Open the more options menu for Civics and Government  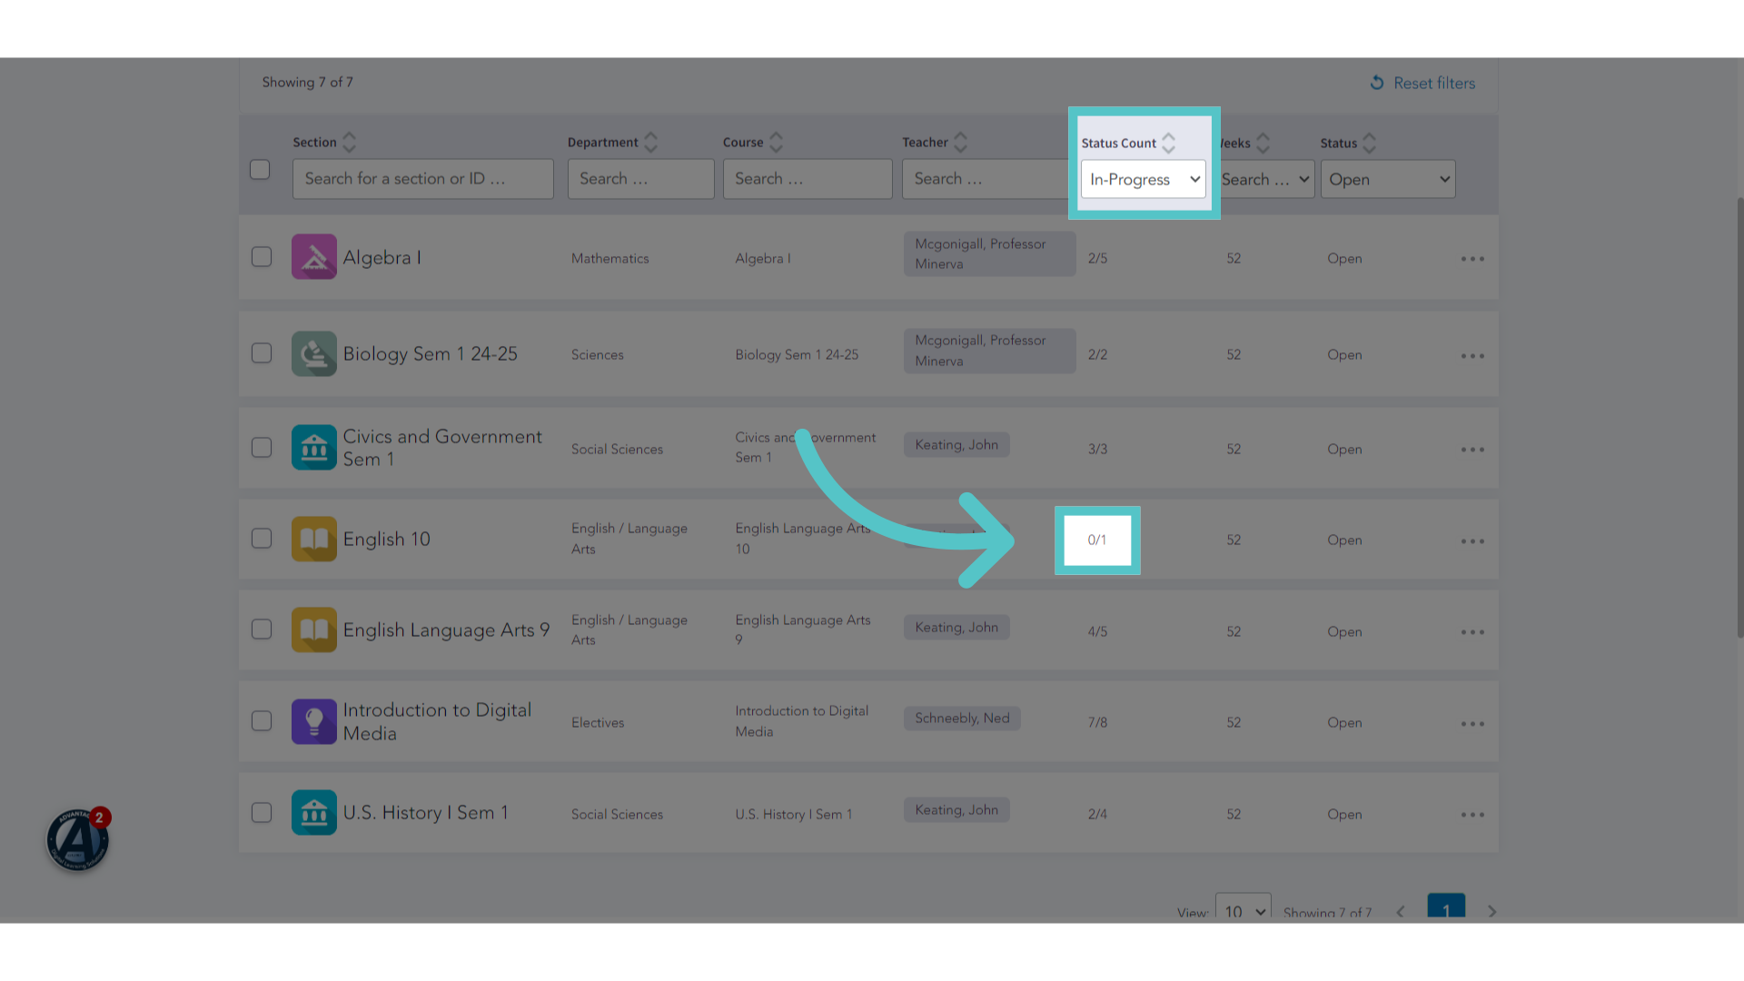coord(1472,450)
